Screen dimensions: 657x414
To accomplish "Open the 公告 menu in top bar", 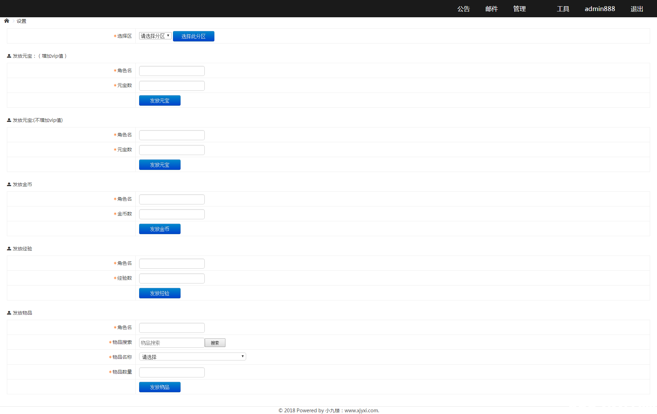I will pyautogui.click(x=463, y=9).
